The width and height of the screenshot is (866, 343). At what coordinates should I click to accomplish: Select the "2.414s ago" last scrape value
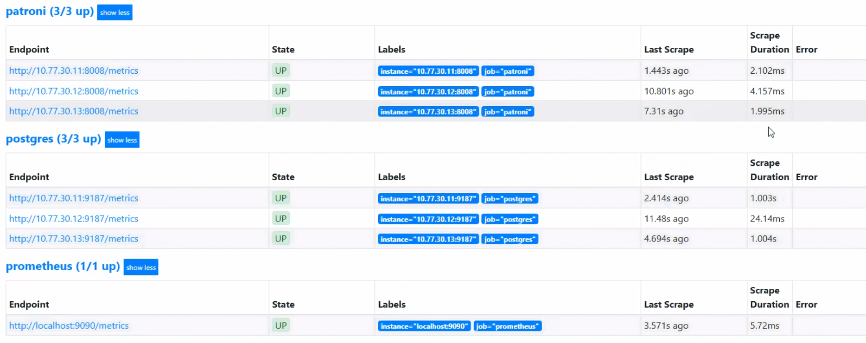click(x=666, y=198)
